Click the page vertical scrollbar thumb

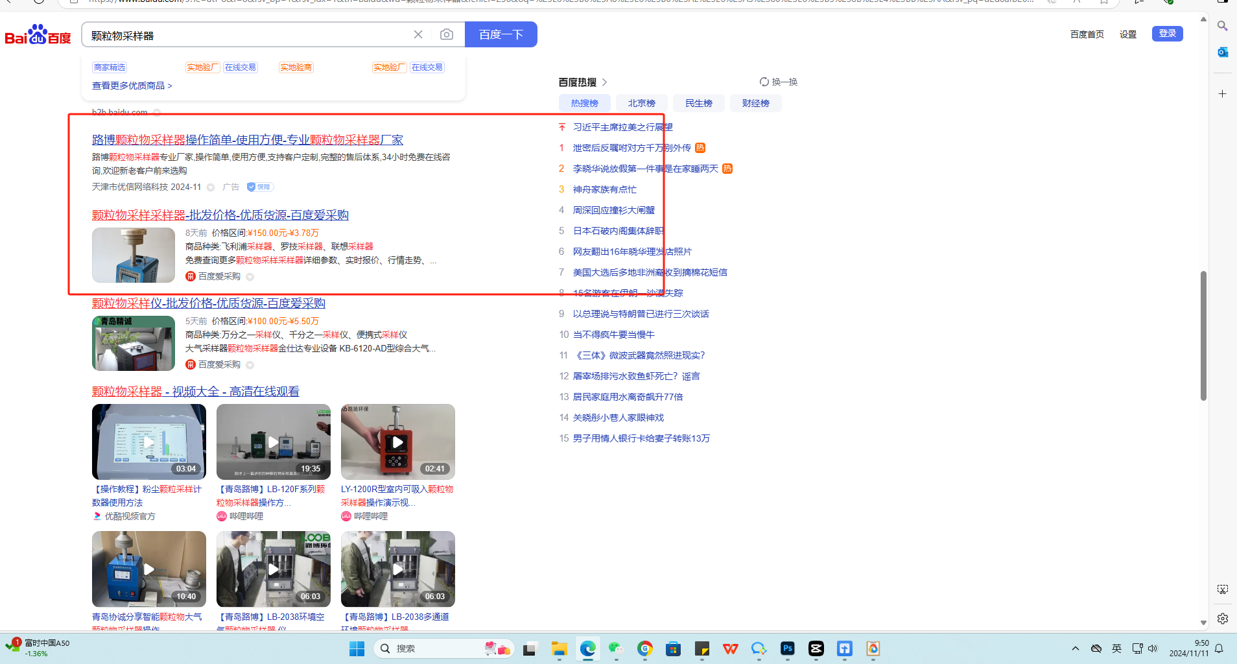click(1203, 336)
